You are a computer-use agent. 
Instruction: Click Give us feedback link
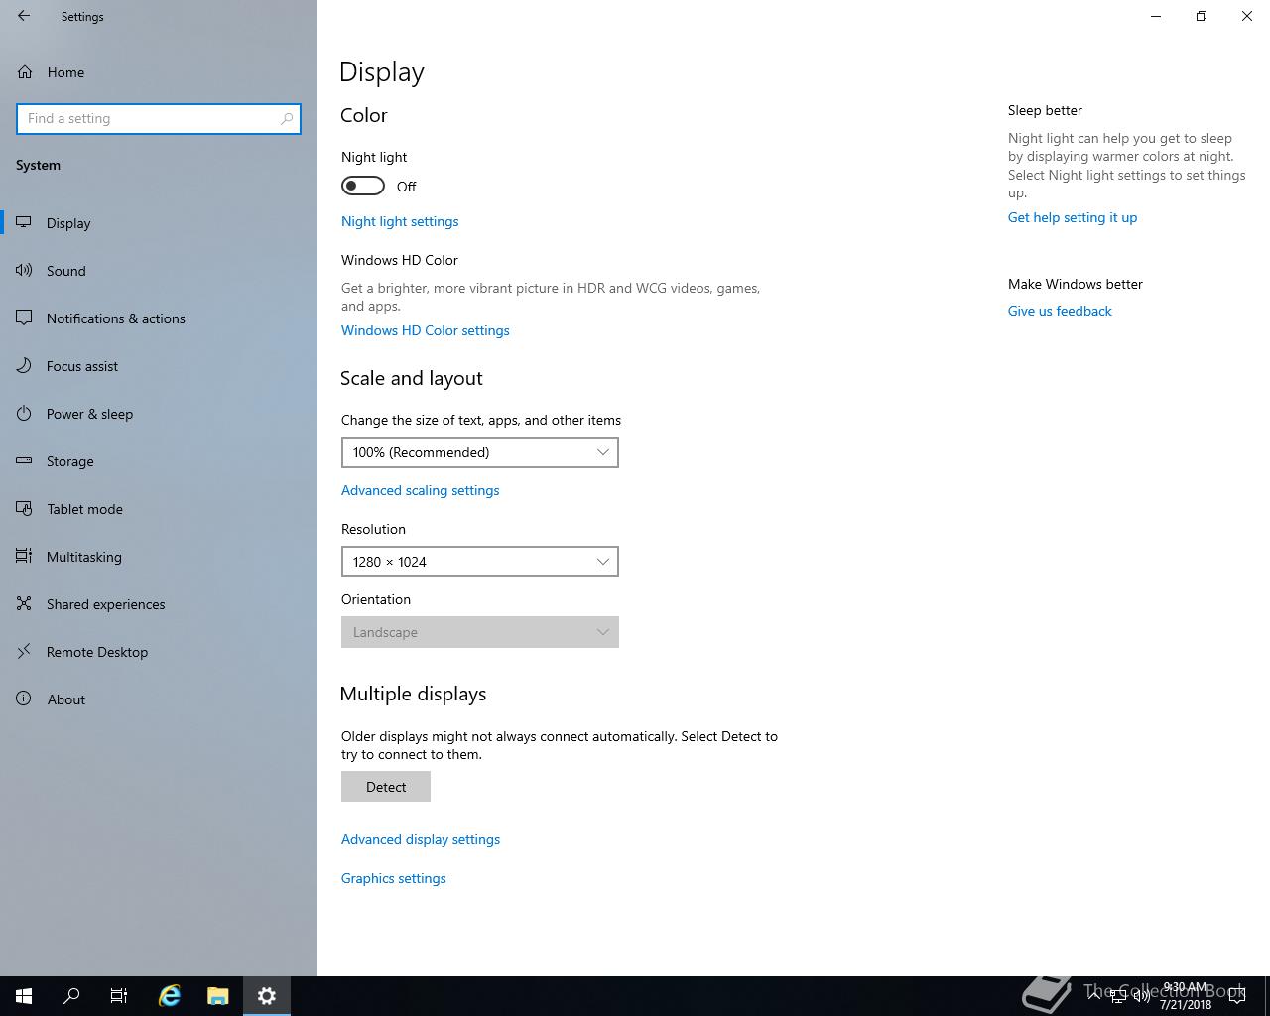[x=1060, y=311]
